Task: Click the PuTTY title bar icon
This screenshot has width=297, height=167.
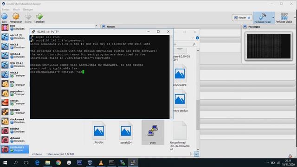Action: click(x=33, y=32)
